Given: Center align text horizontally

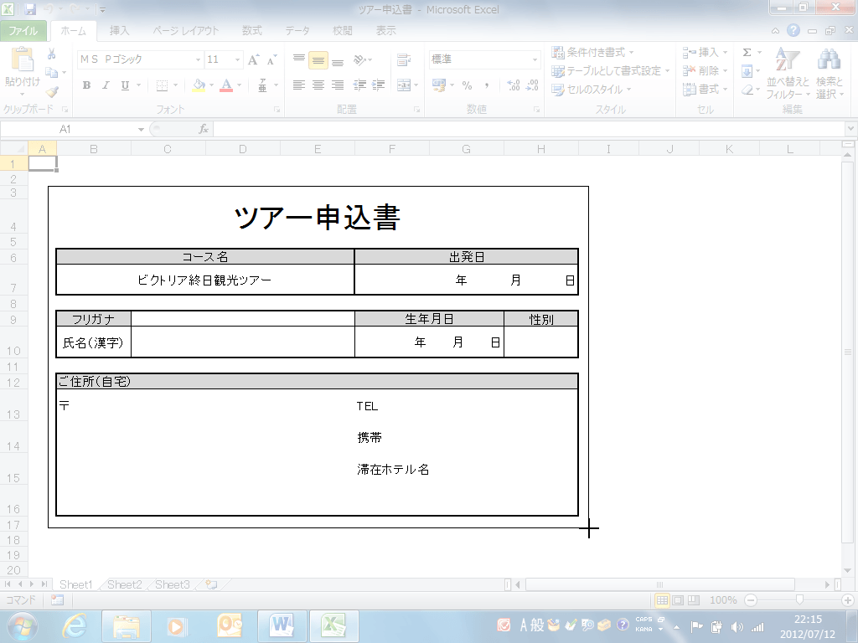Looking at the screenshot, I should 318,85.
